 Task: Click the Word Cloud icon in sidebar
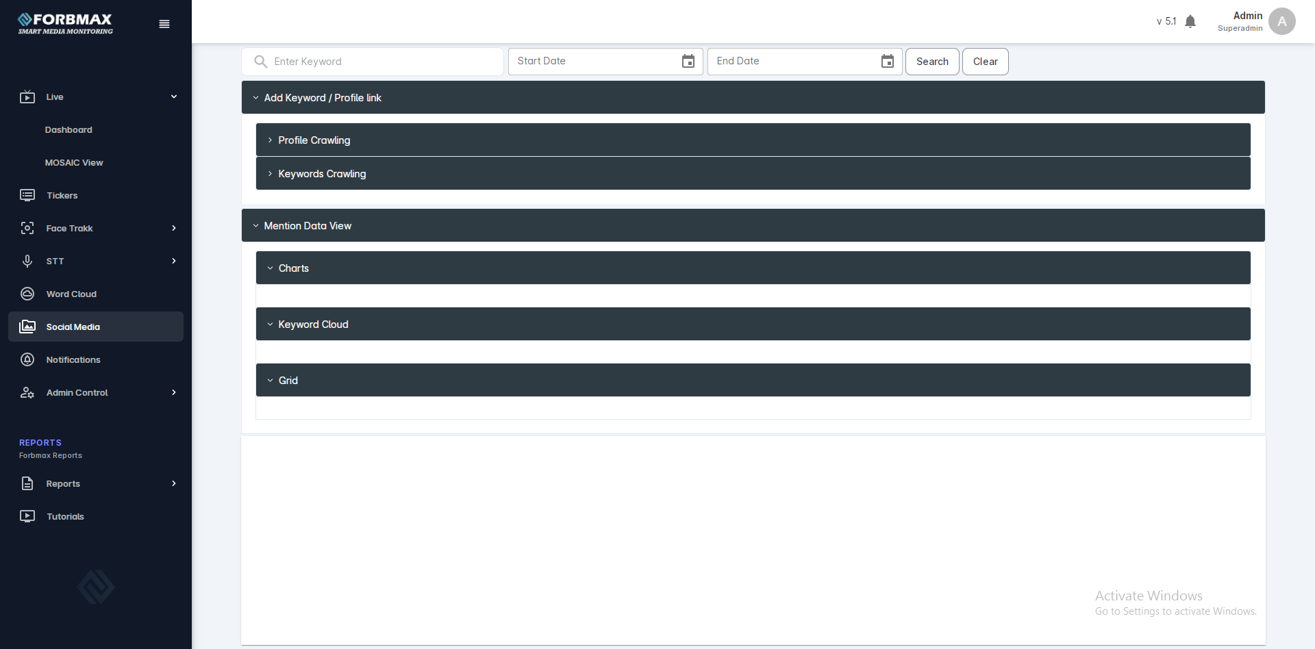27,294
